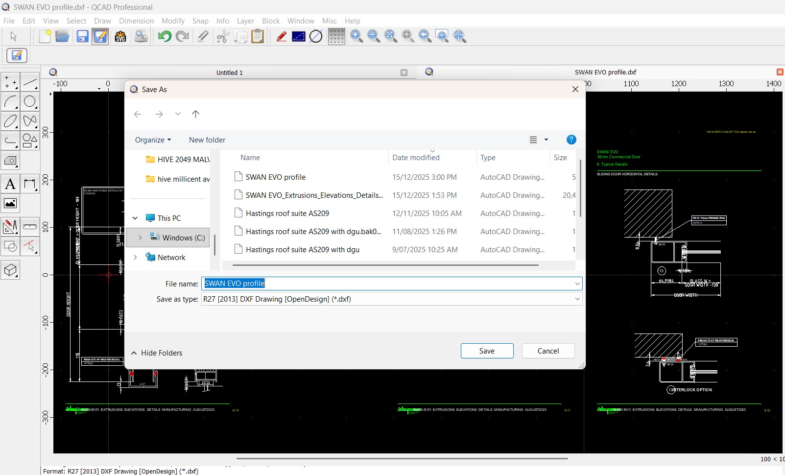Open the Dimension tool
Image resolution: width=785 pixels, height=475 pixels.
30,184
